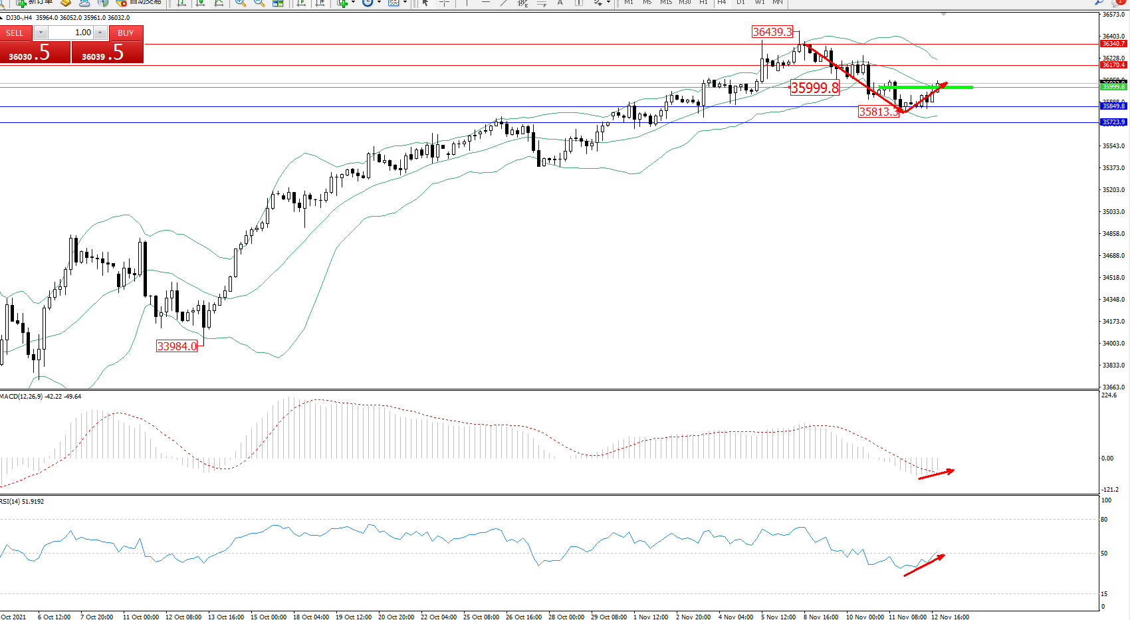The width and height of the screenshot is (1130, 620).
Task: Select the Crosshair tool
Action: click(x=444, y=3)
